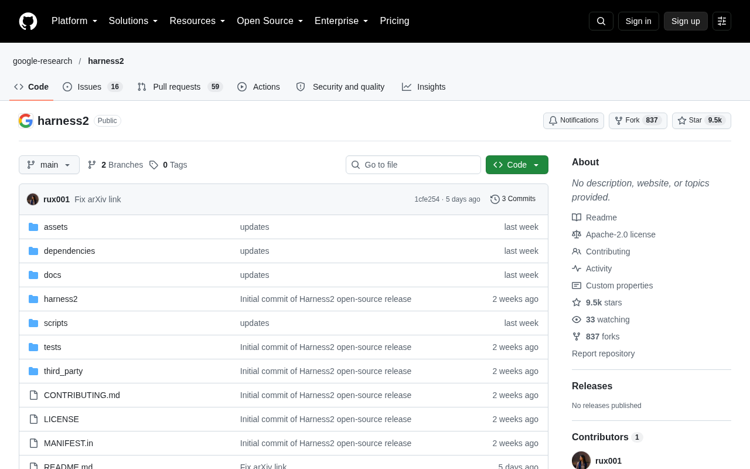The image size is (750, 469).
Task: Focus the Go to file search field
Action: (x=413, y=165)
